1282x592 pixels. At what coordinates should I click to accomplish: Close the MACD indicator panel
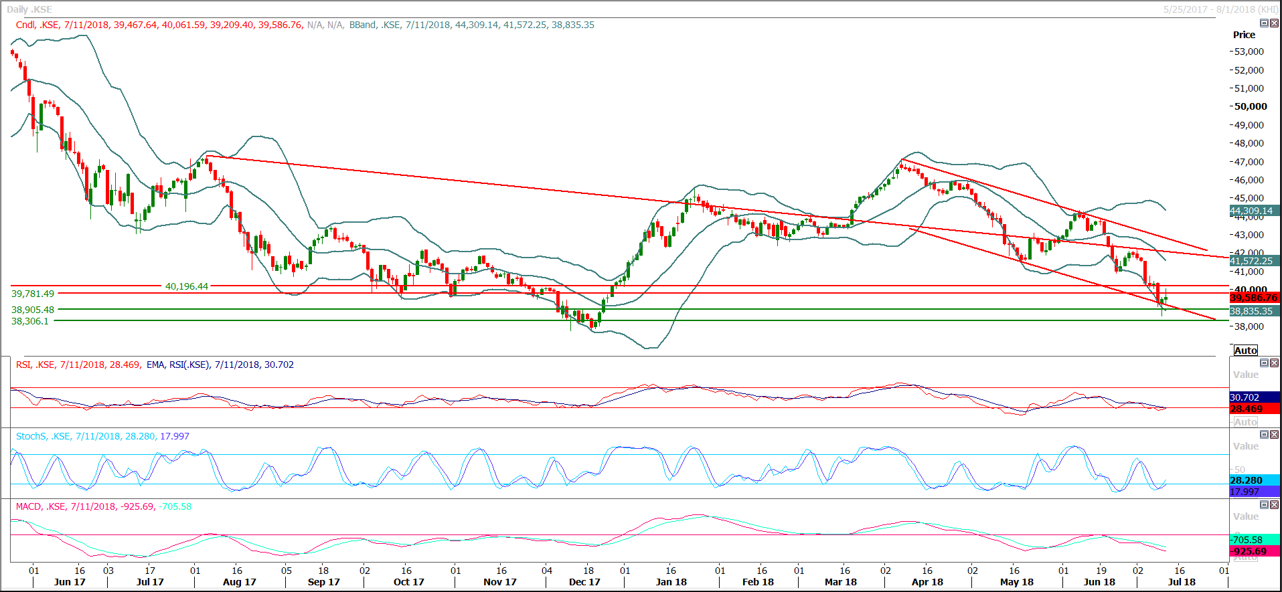tap(1274, 505)
